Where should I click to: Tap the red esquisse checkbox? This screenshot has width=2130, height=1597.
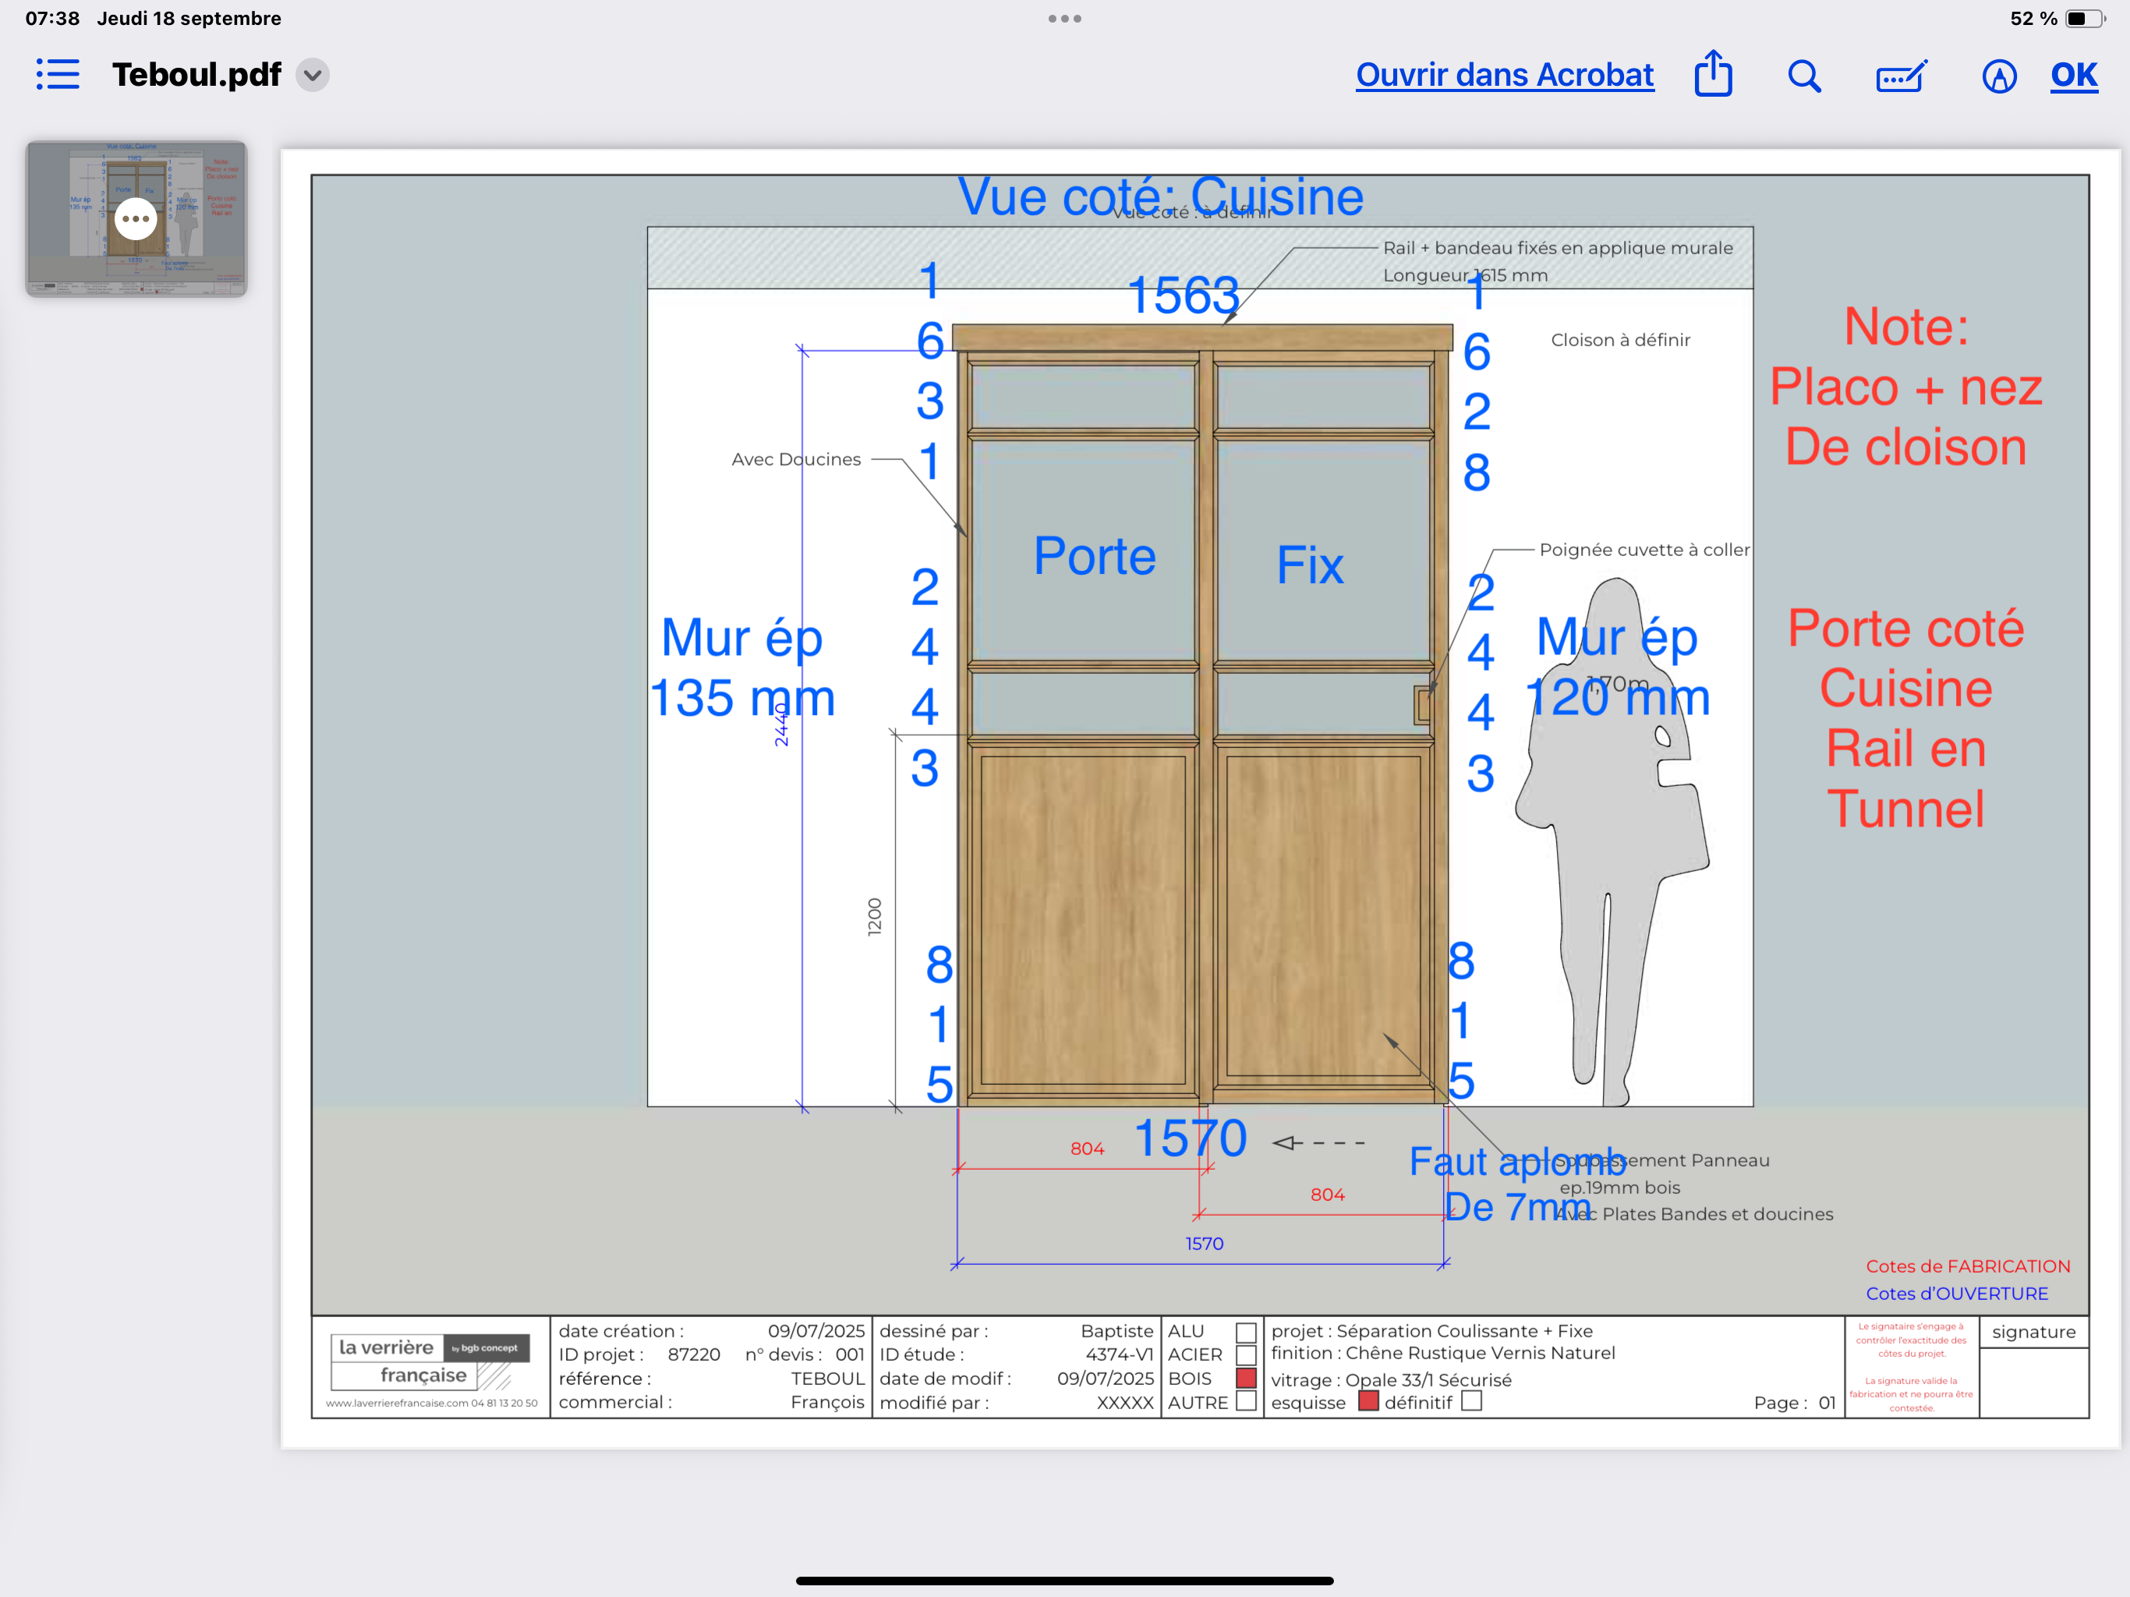pos(1368,1401)
